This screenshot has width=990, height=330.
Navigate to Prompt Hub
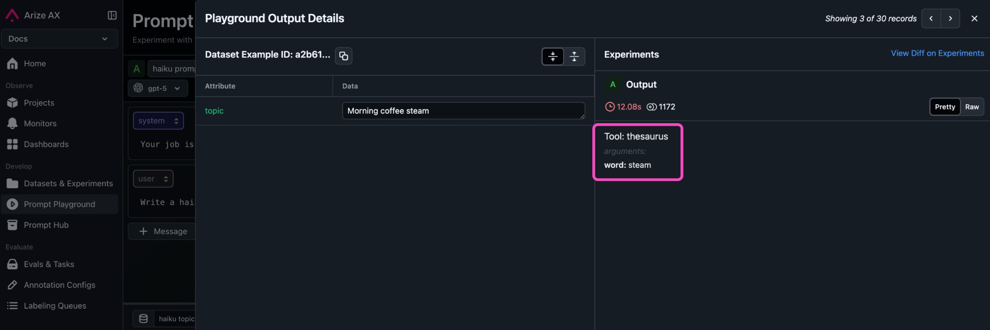point(46,225)
